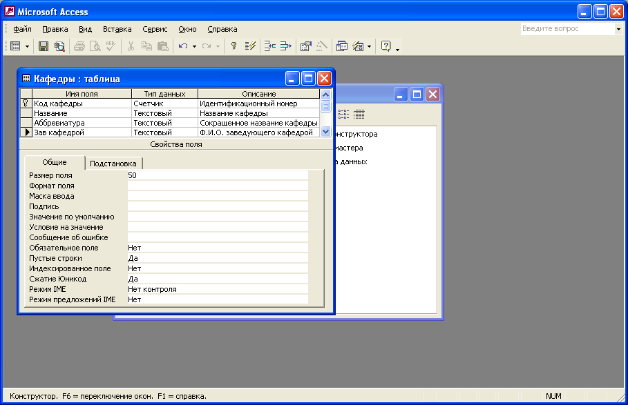
Task: Click the Build wand toolbar icon
Action: (x=322, y=46)
